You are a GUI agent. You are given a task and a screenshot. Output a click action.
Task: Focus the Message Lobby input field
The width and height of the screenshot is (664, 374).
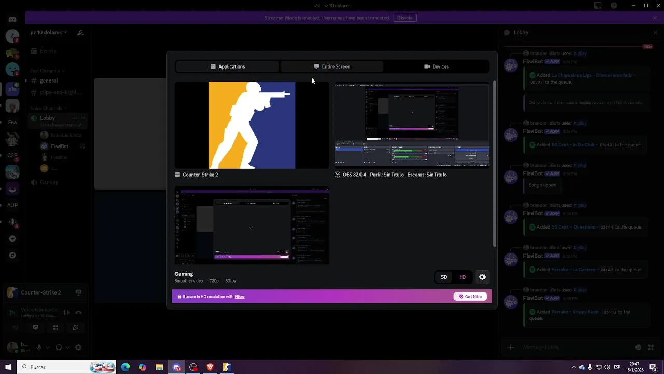click(576, 348)
